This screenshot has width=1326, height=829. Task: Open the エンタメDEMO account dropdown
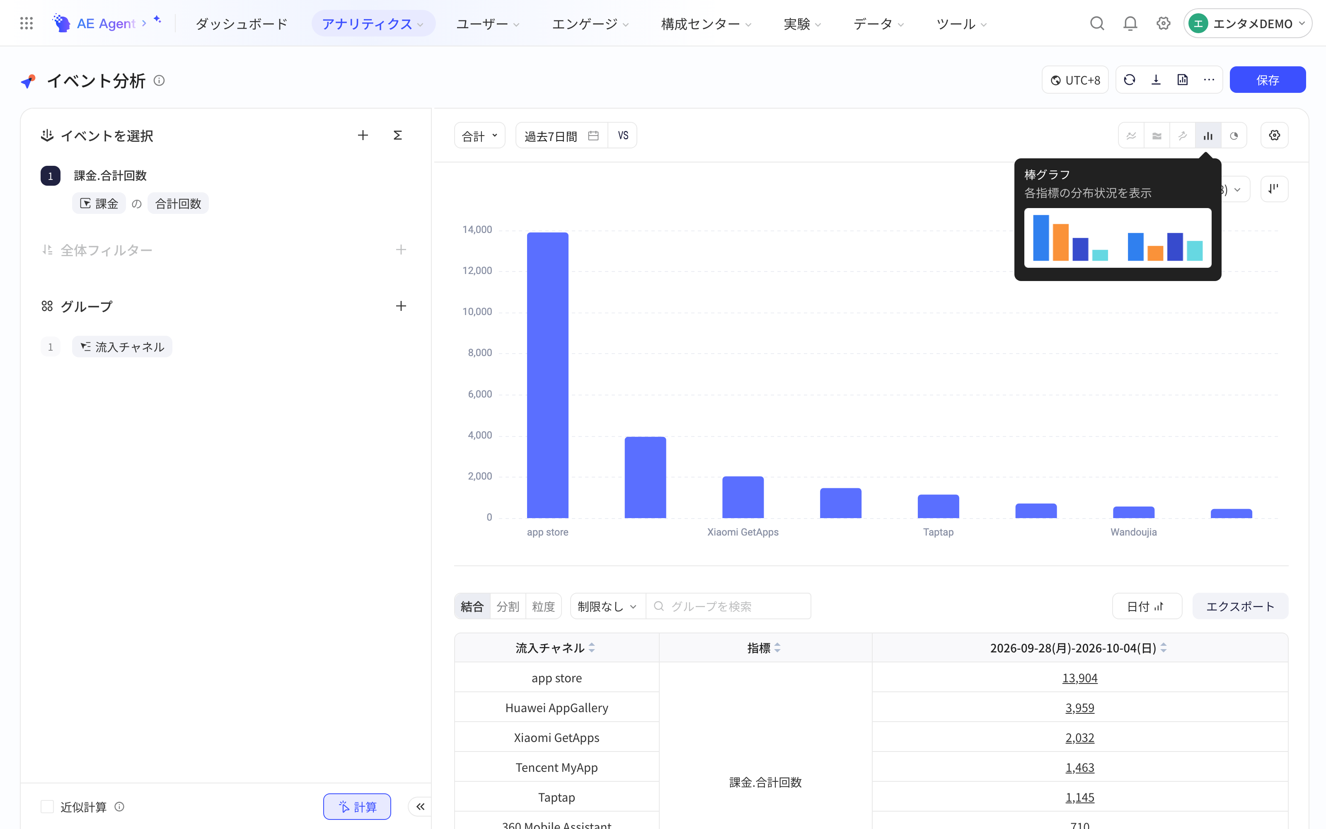[x=1248, y=24]
